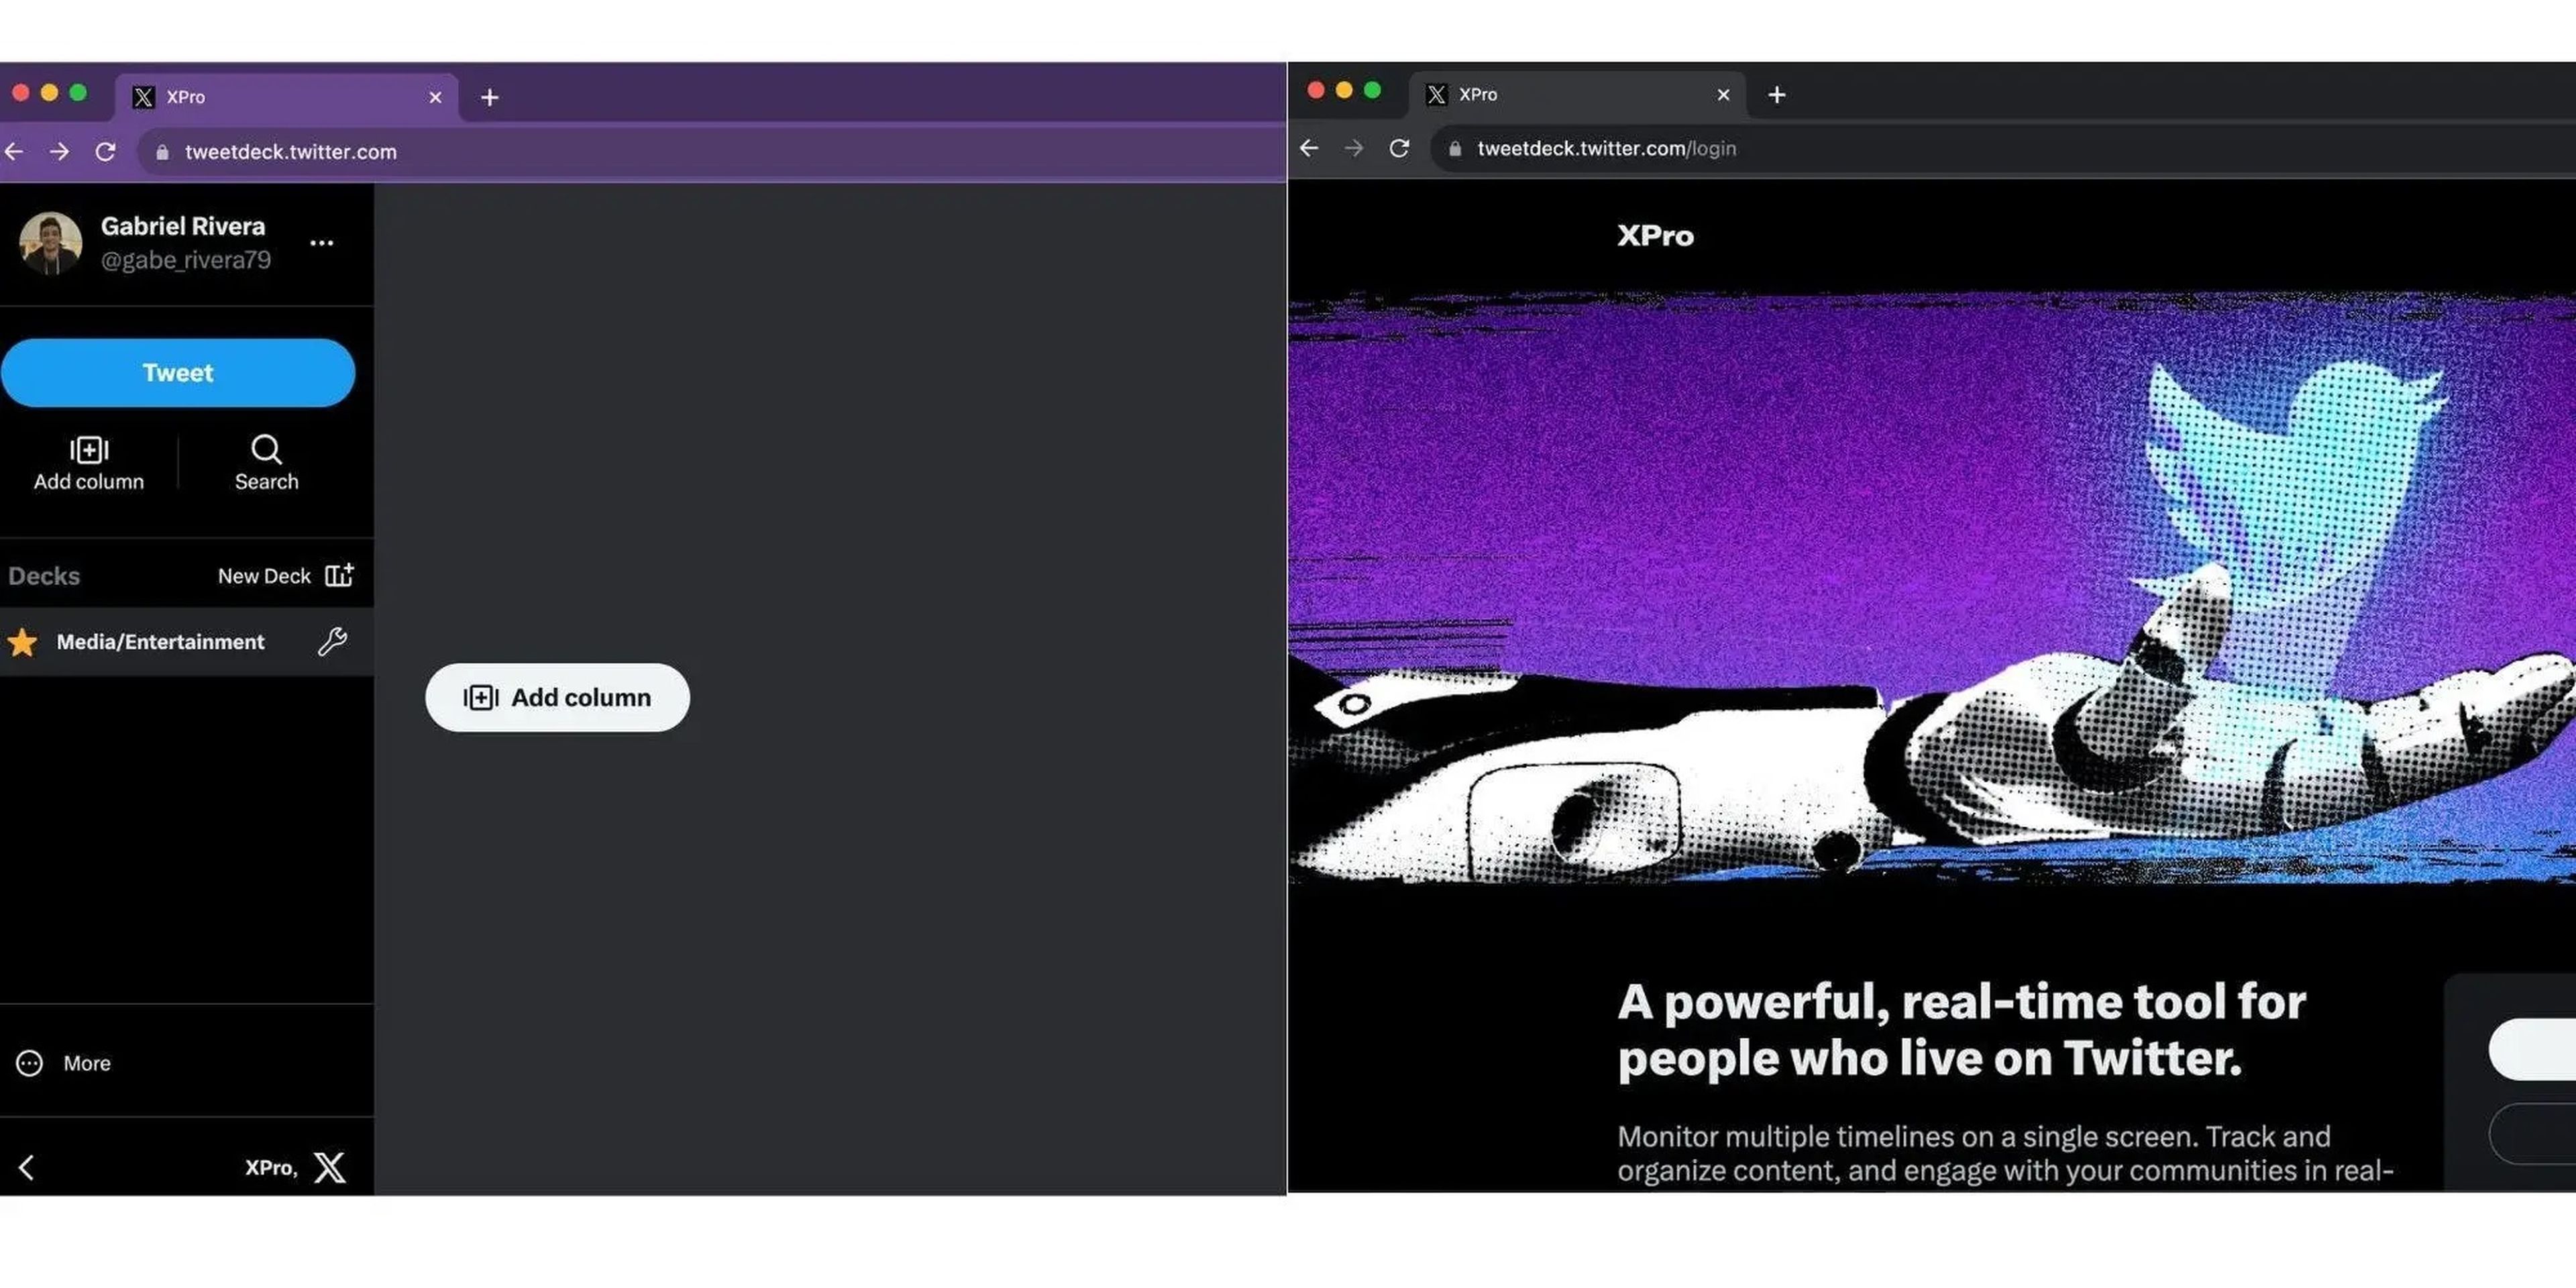Click the X logo at the sidebar bottom

click(x=329, y=1167)
